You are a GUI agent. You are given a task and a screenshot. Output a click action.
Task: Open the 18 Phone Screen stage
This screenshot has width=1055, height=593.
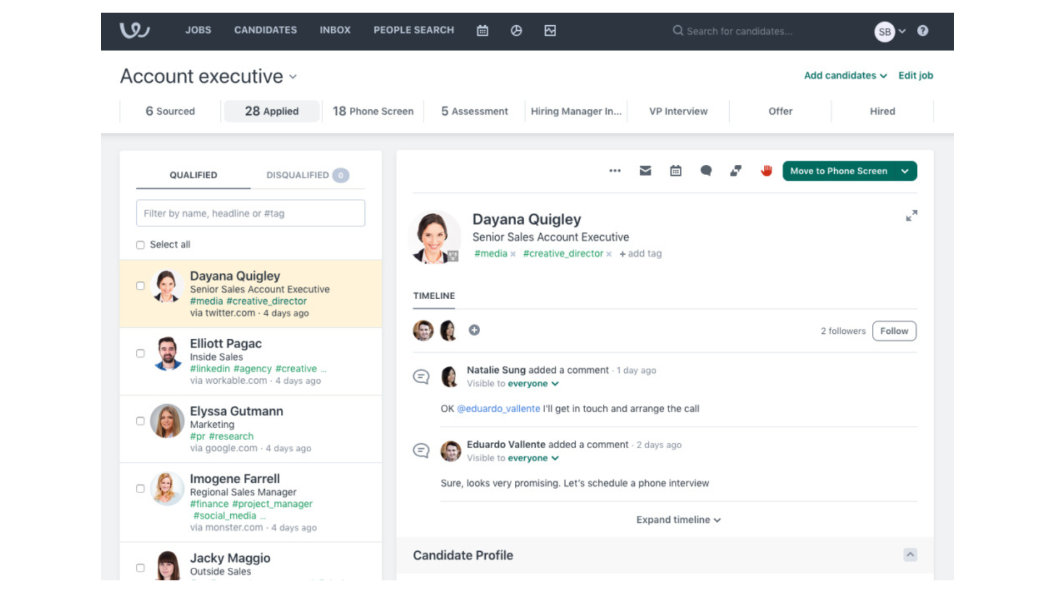coord(373,111)
